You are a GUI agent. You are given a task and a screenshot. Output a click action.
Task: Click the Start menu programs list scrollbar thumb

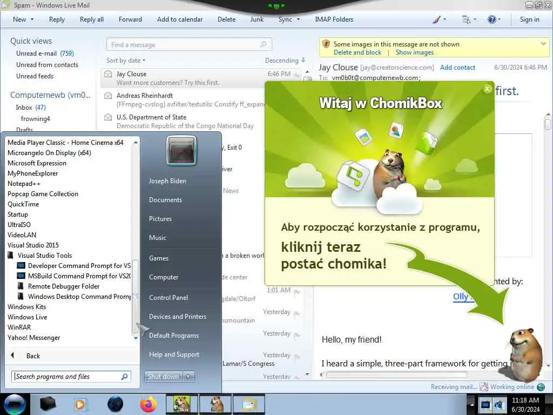tap(134, 297)
